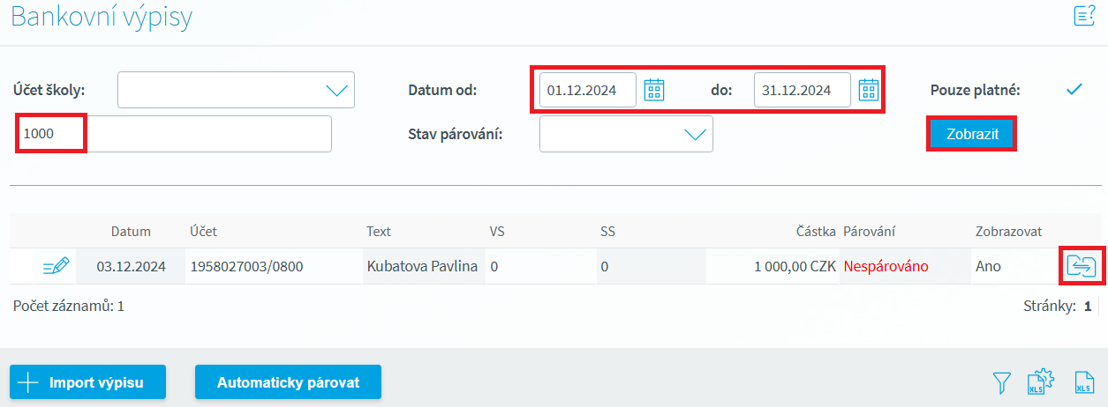Expand the Stav párování dropdown
1108x407 pixels.
pyautogui.click(x=626, y=134)
